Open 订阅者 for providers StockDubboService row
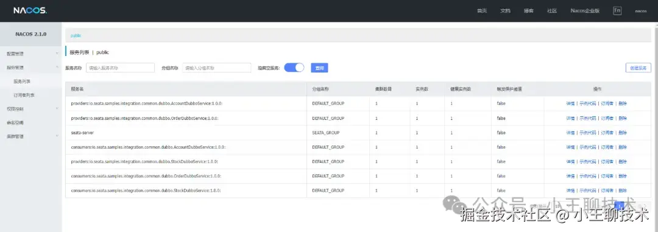 607,161
